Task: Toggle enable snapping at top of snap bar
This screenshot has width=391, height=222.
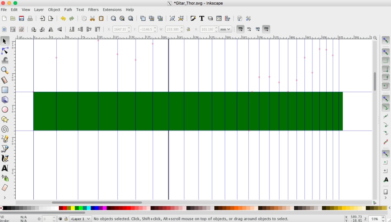Action: 386,40
